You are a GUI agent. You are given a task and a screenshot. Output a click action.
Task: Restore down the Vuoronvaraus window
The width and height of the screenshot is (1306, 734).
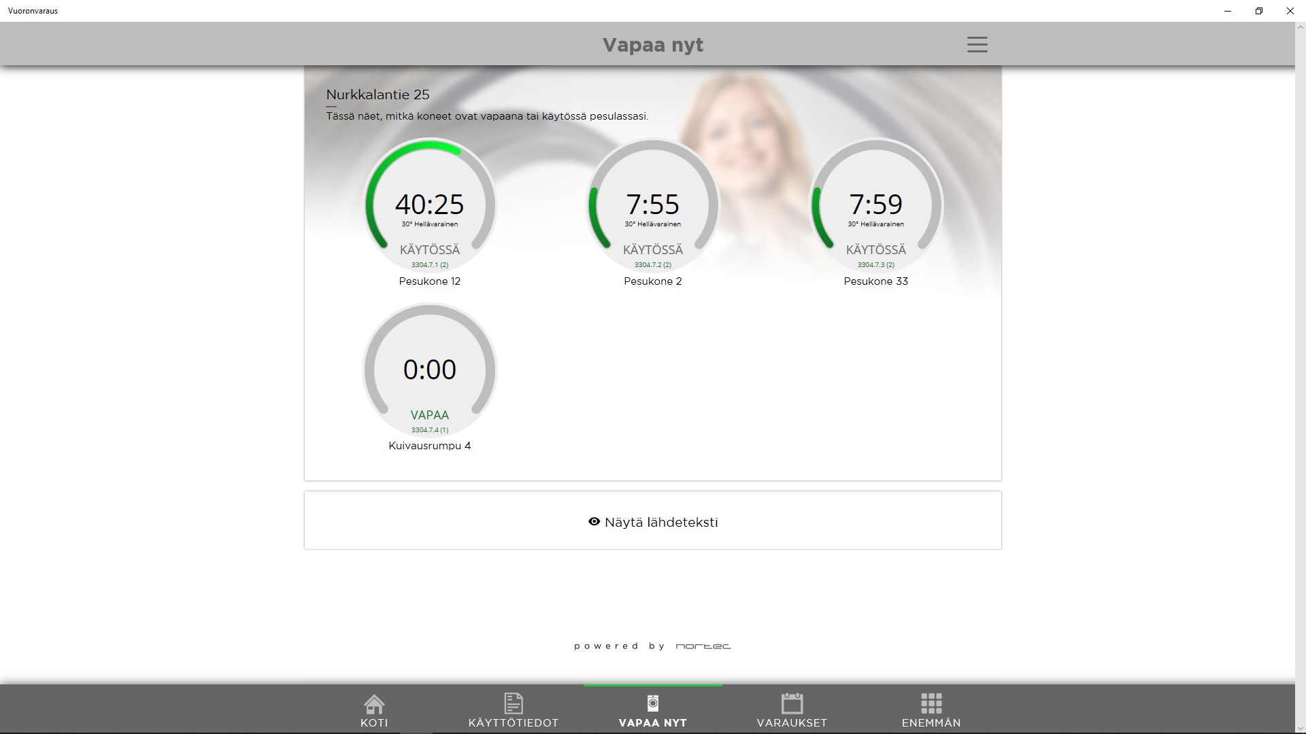(1258, 11)
